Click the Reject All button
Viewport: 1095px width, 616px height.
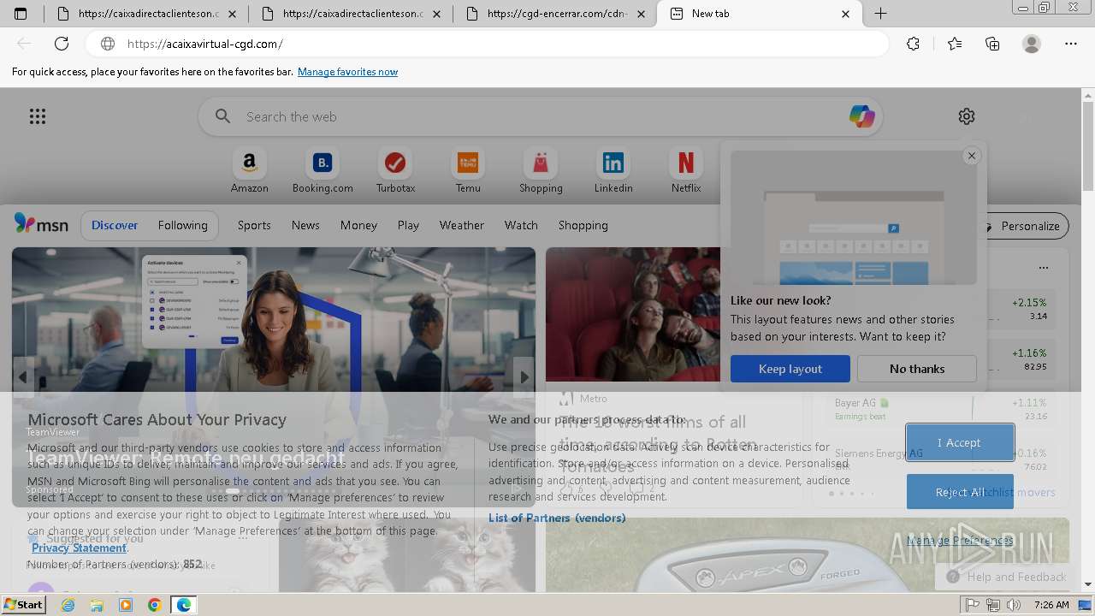point(960,492)
